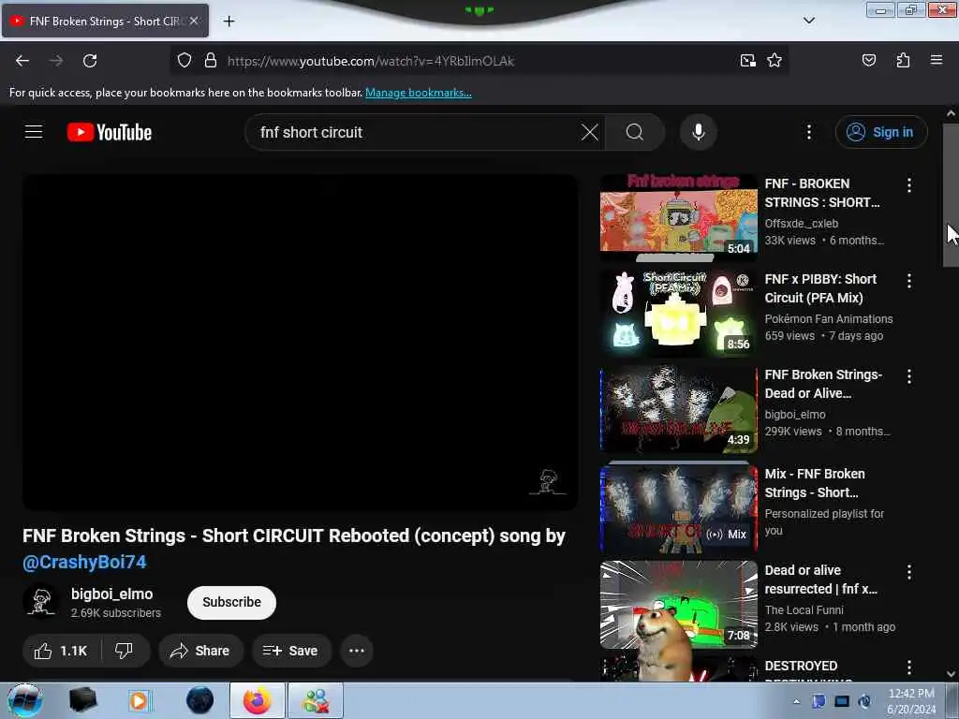Open Mix - FNF Broken Strings playlist thumbnail

coord(679,507)
